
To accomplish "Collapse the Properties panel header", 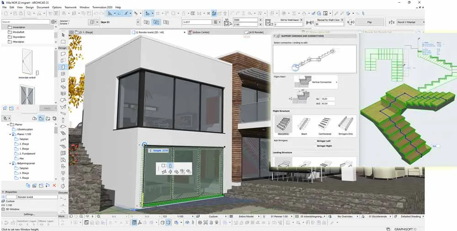I will [3, 192].
